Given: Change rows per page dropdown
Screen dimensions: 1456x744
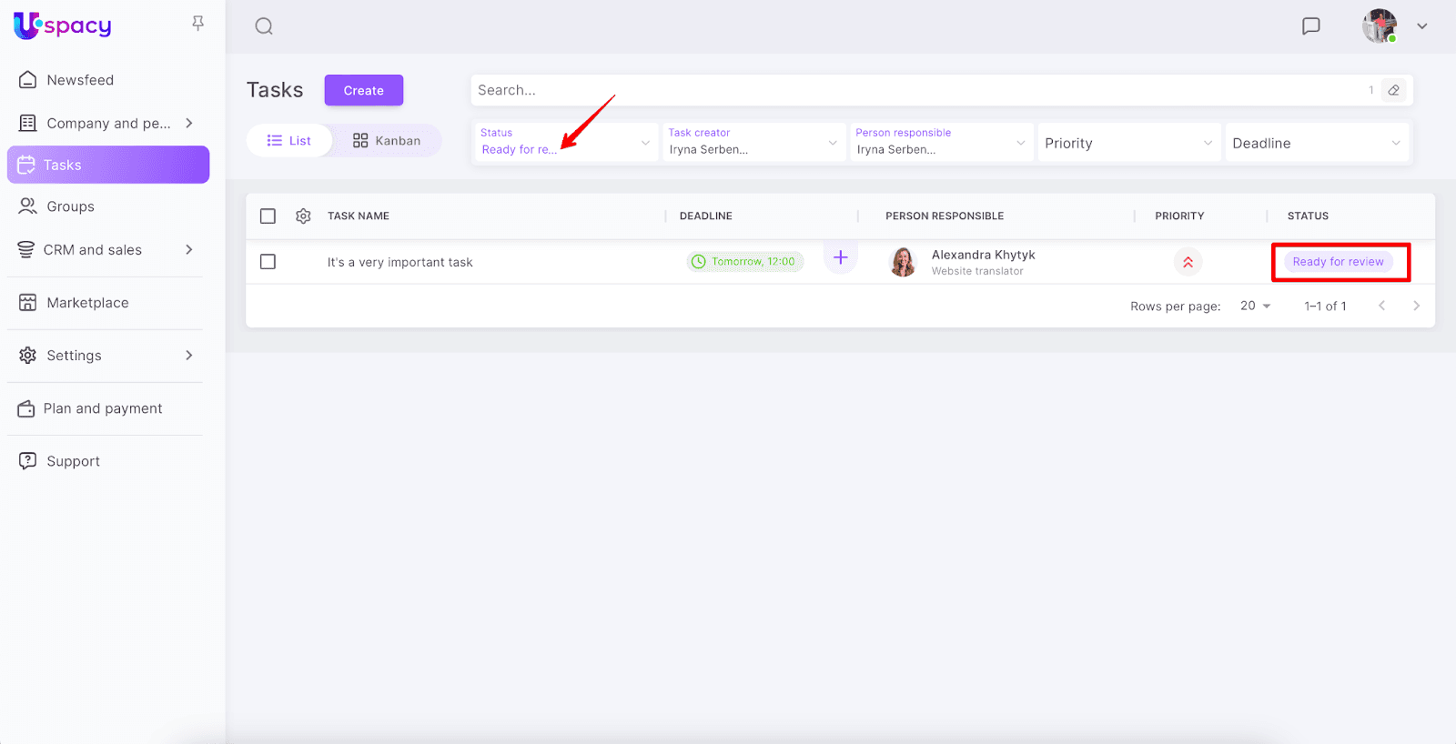Looking at the screenshot, I should coord(1255,307).
